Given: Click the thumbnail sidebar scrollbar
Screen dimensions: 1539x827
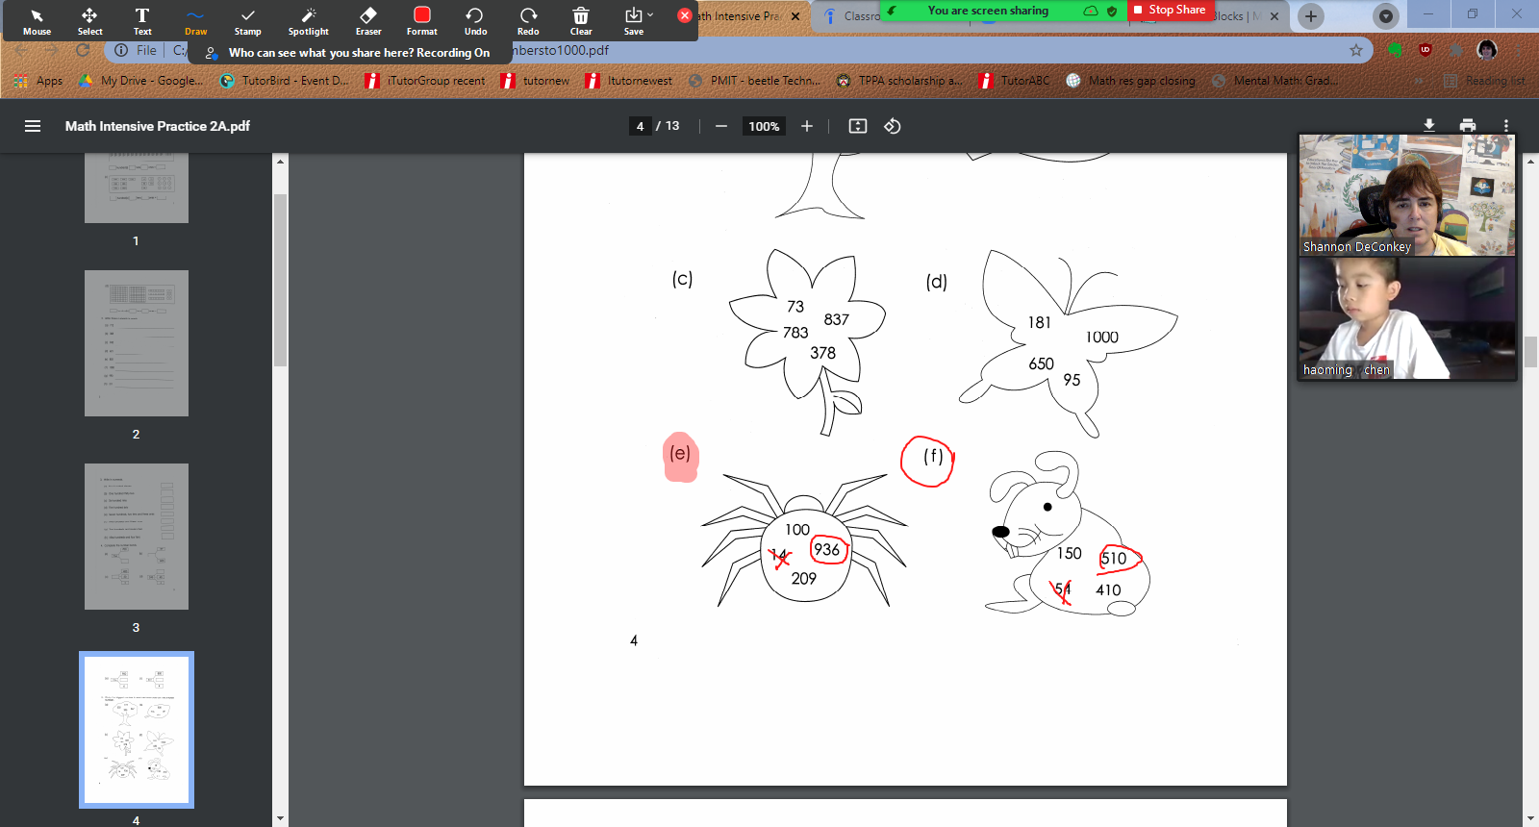Looking at the screenshot, I should [280, 280].
